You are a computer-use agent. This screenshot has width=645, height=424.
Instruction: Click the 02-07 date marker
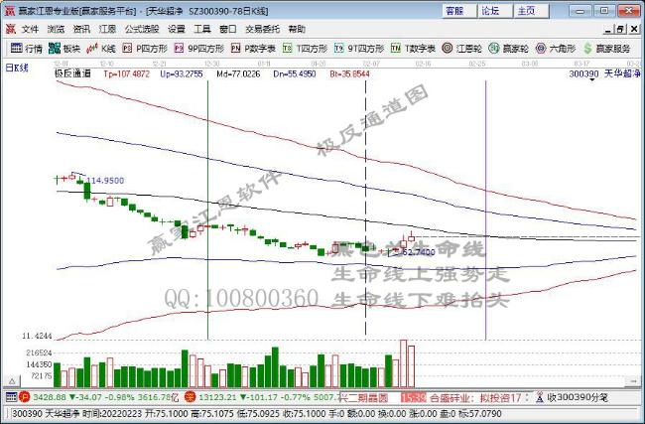(371, 64)
